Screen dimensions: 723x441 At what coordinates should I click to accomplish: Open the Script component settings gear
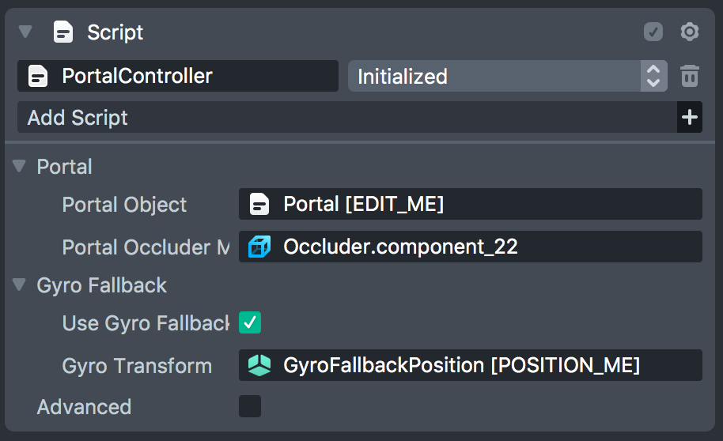tap(690, 32)
